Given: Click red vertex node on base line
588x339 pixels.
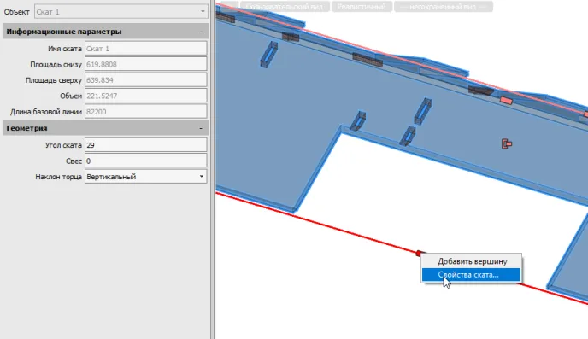Looking at the screenshot, I should tap(420, 254).
